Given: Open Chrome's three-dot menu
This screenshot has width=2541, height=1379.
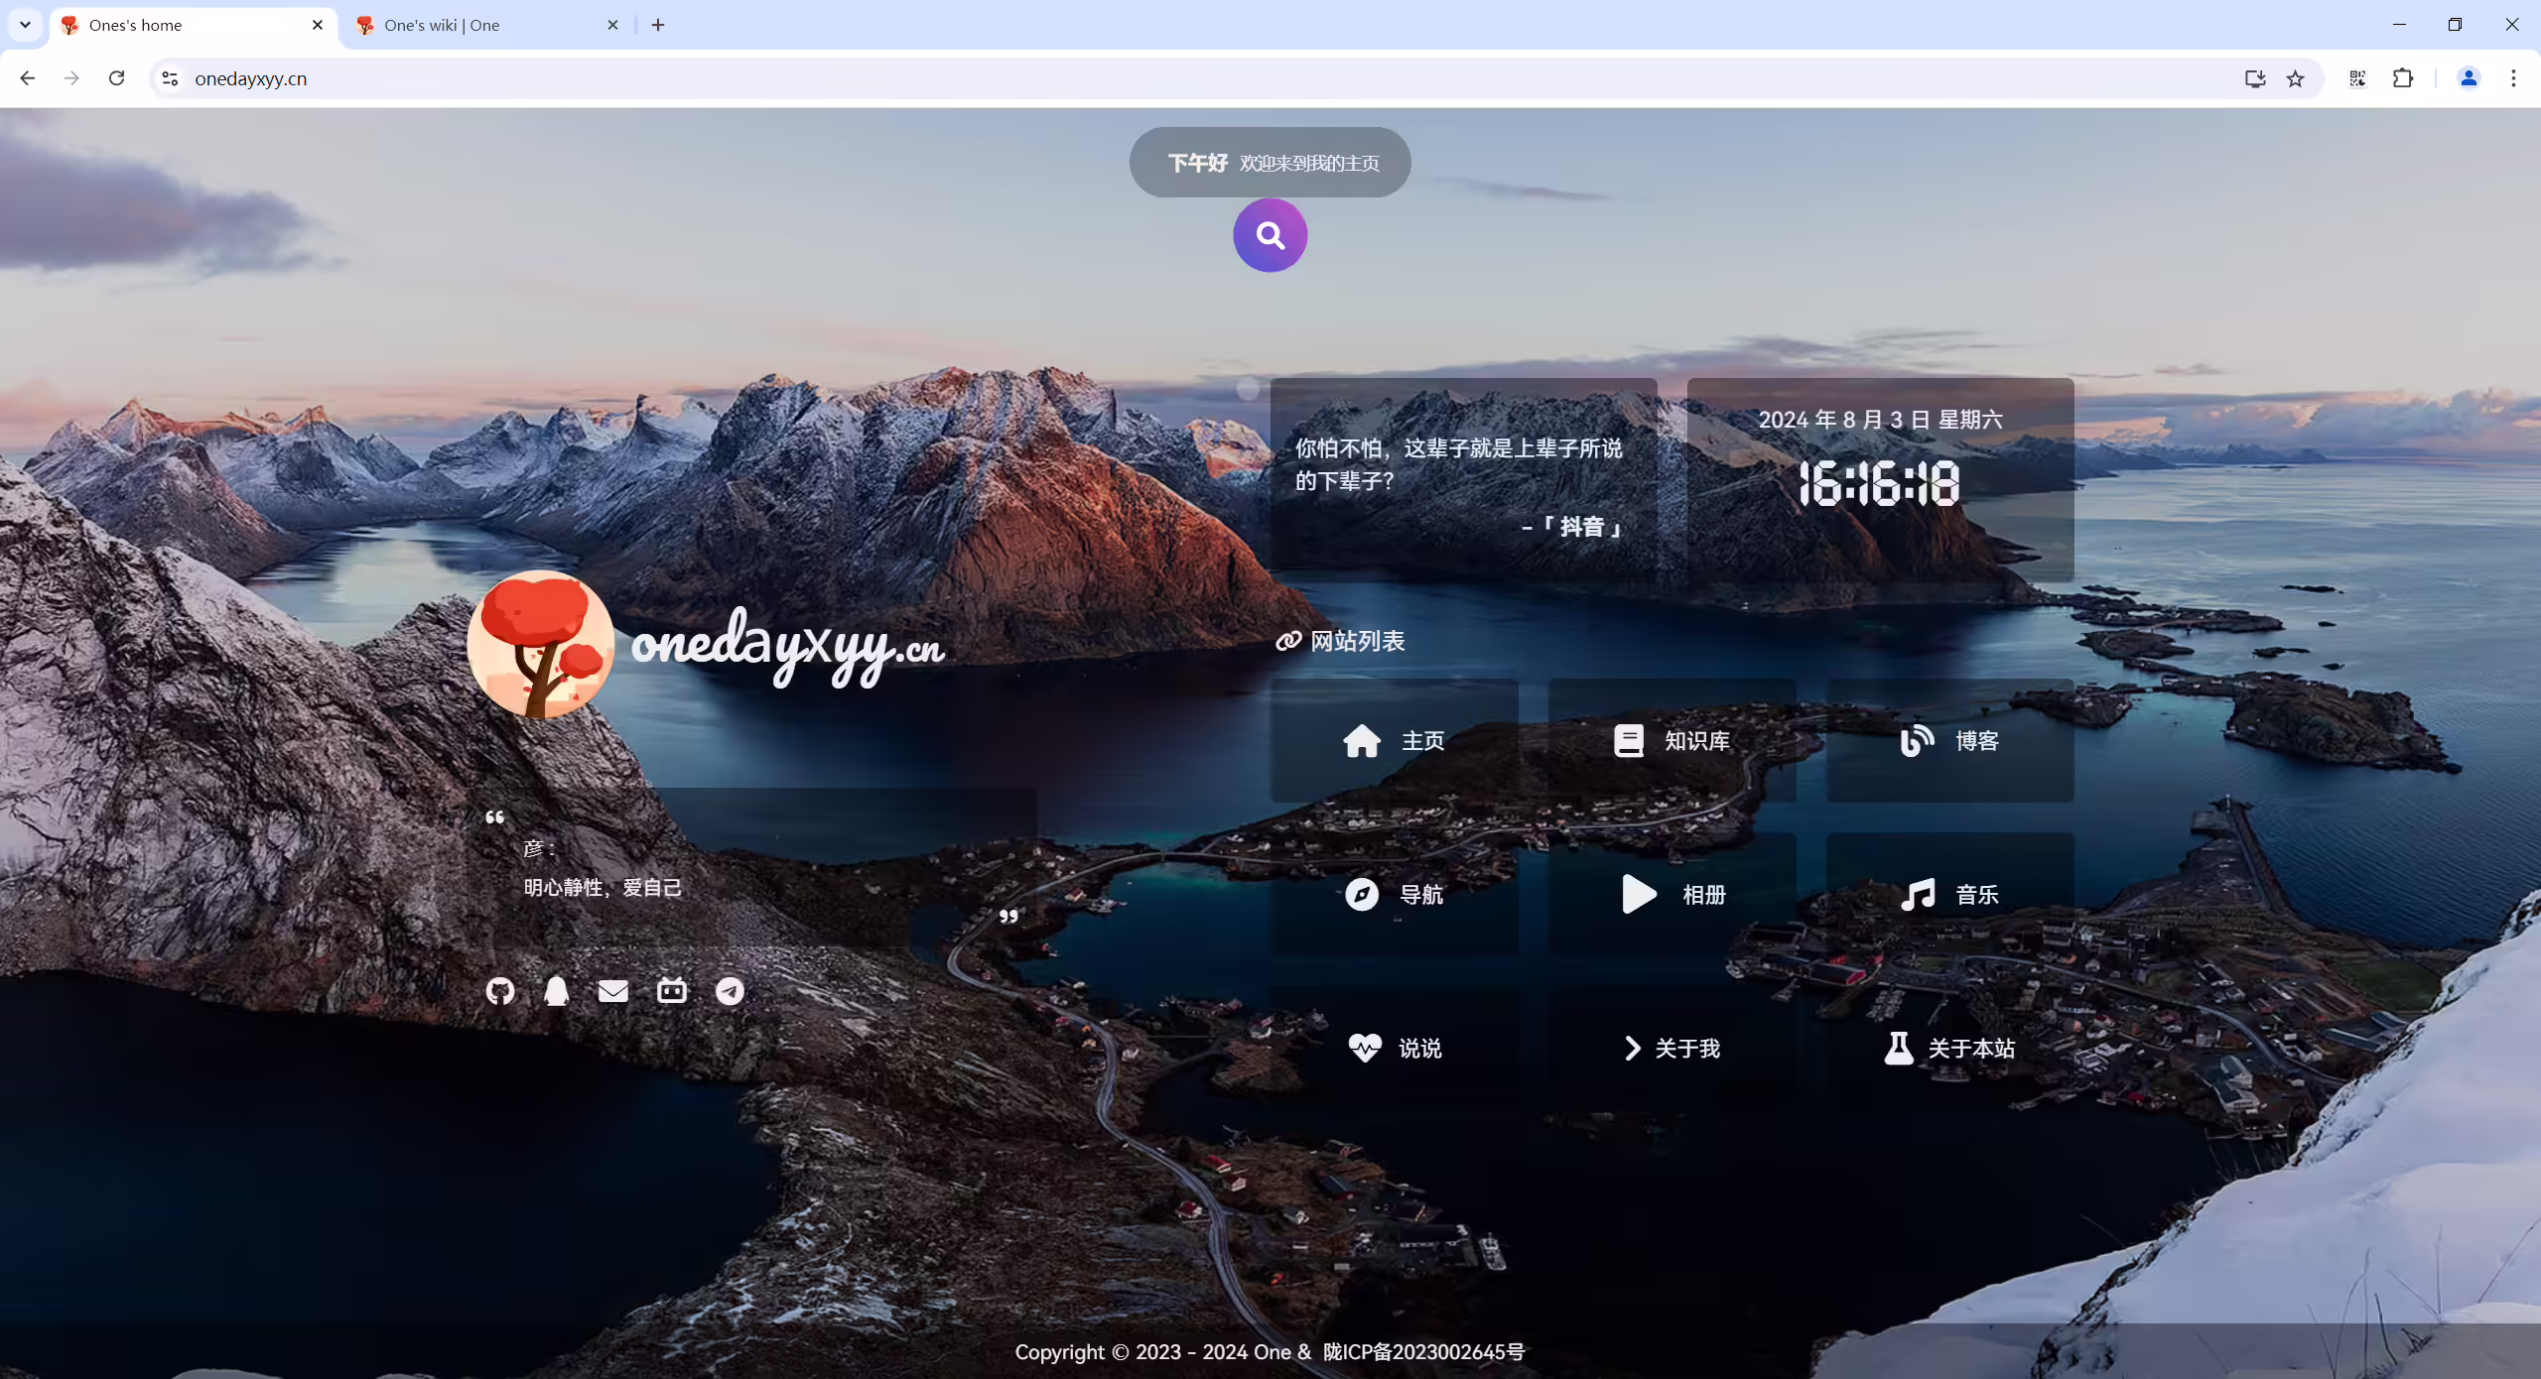Looking at the screenshot, I should pos(2513,78).
